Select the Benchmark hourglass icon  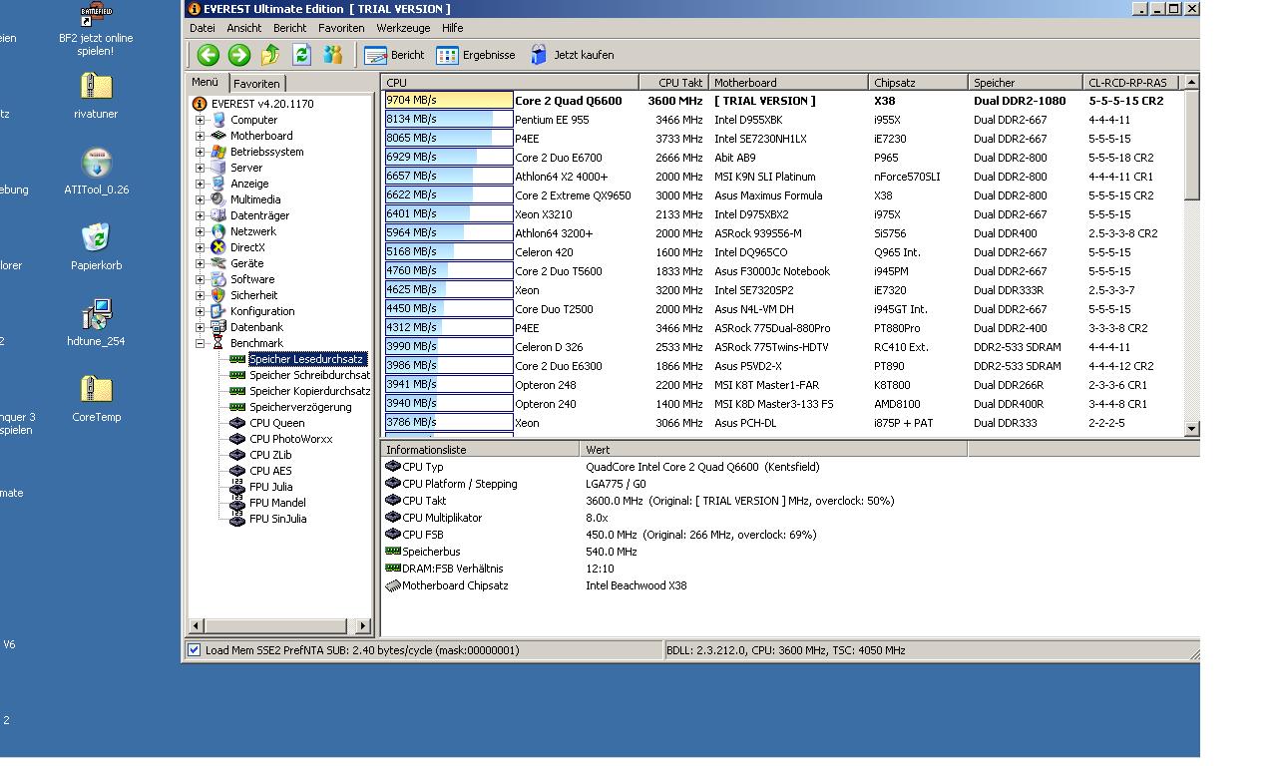coord(218,343)
